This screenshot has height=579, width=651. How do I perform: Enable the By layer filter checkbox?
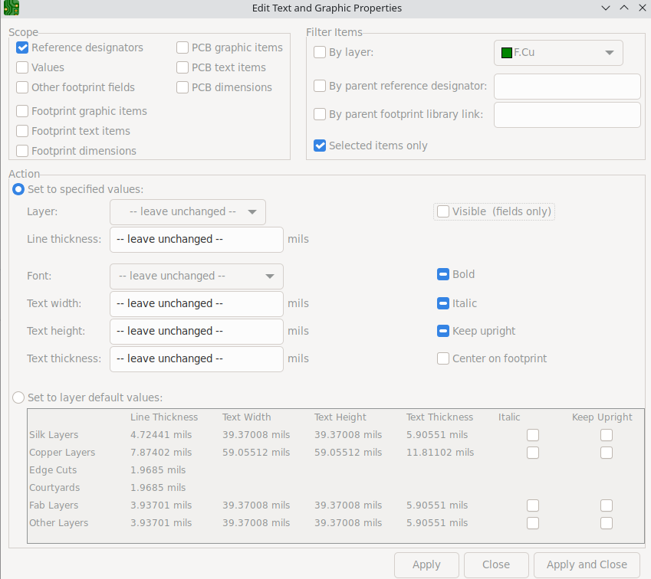(321, 53)
